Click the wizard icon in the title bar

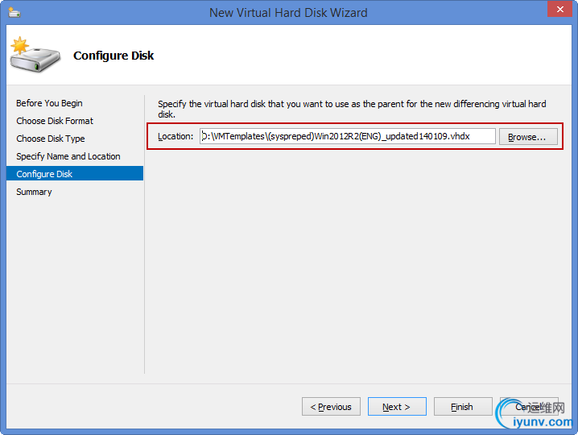click(14, 13)
